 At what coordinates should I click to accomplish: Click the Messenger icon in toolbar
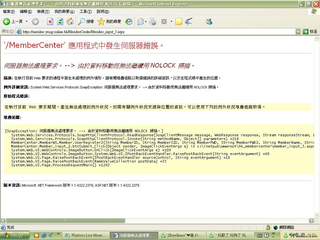(209, 22)
